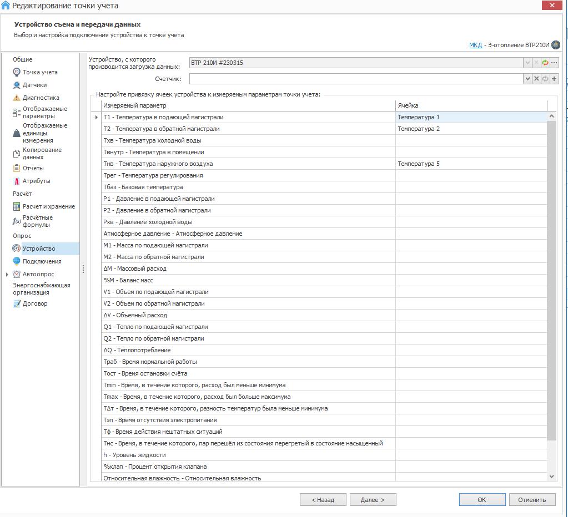
Task: Click the refresh icon beside the device field
Action: point(545,63)
